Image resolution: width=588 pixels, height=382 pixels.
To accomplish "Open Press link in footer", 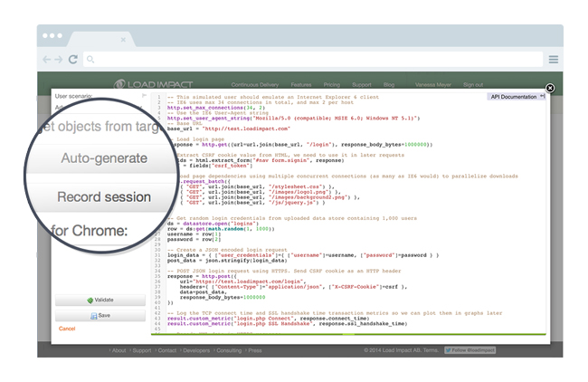I will [255, 350].
